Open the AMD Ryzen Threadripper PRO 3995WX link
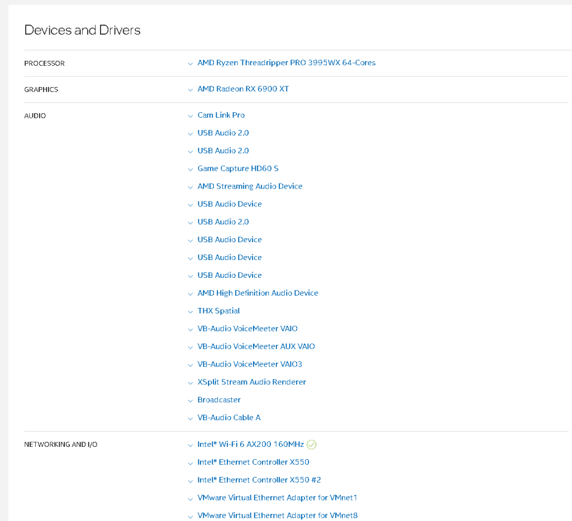Screen dimensions: 572x521 pos(287,62)
